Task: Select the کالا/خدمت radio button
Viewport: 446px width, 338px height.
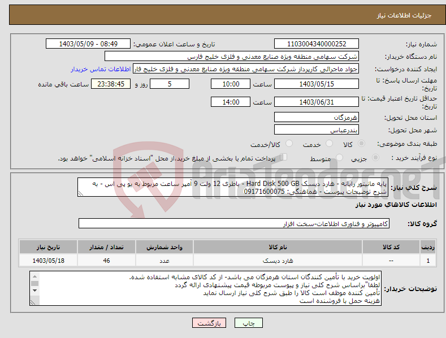Action: tap(289, 144)
